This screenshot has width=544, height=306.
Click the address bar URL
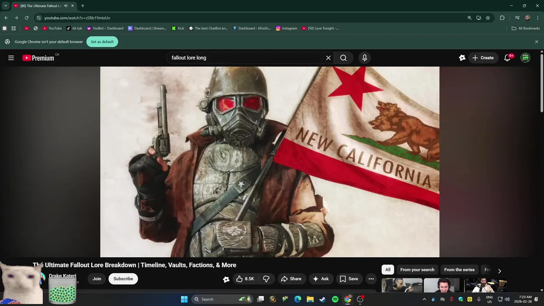(x=77, y=18)
